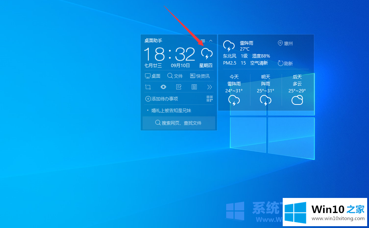Click today's 24°~31° temperature range
The height and width of the screenshot is (228, 369).
click(234, 91)
